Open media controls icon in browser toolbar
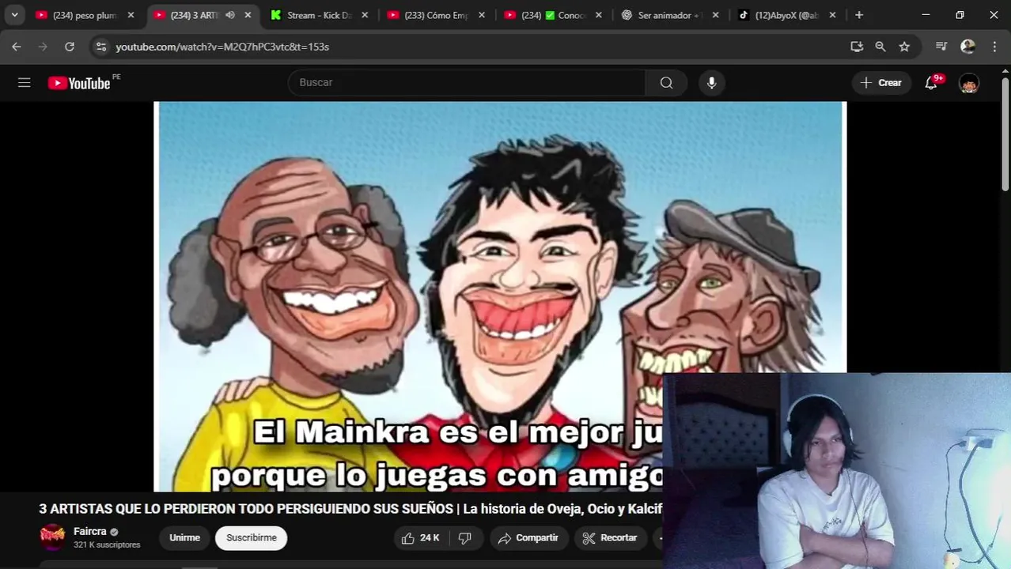 click(941, 47)
